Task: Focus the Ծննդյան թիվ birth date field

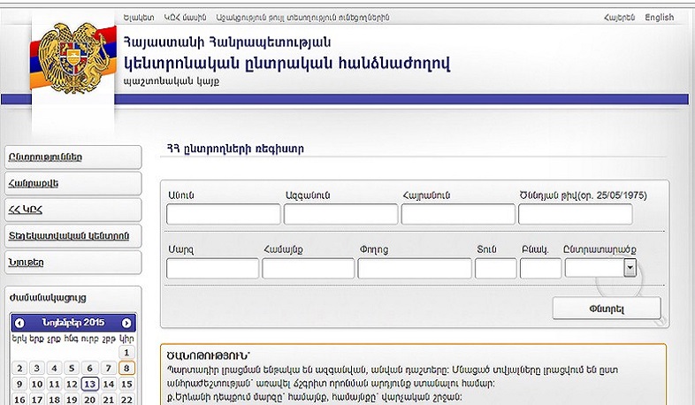Action: tap(576, 215)
